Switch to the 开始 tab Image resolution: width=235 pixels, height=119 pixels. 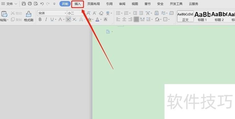(65, 4)
